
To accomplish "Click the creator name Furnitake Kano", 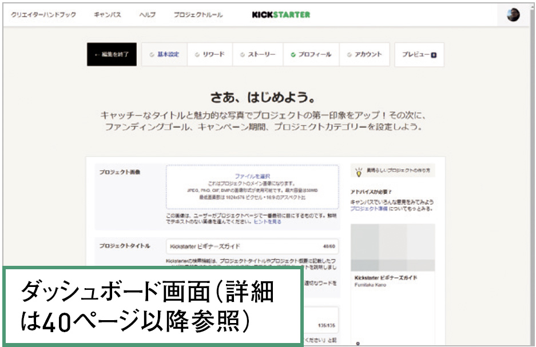I will (370, 285).
